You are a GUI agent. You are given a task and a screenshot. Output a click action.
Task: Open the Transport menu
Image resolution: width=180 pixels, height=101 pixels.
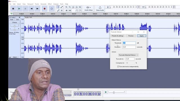click(x=30, y=4)
